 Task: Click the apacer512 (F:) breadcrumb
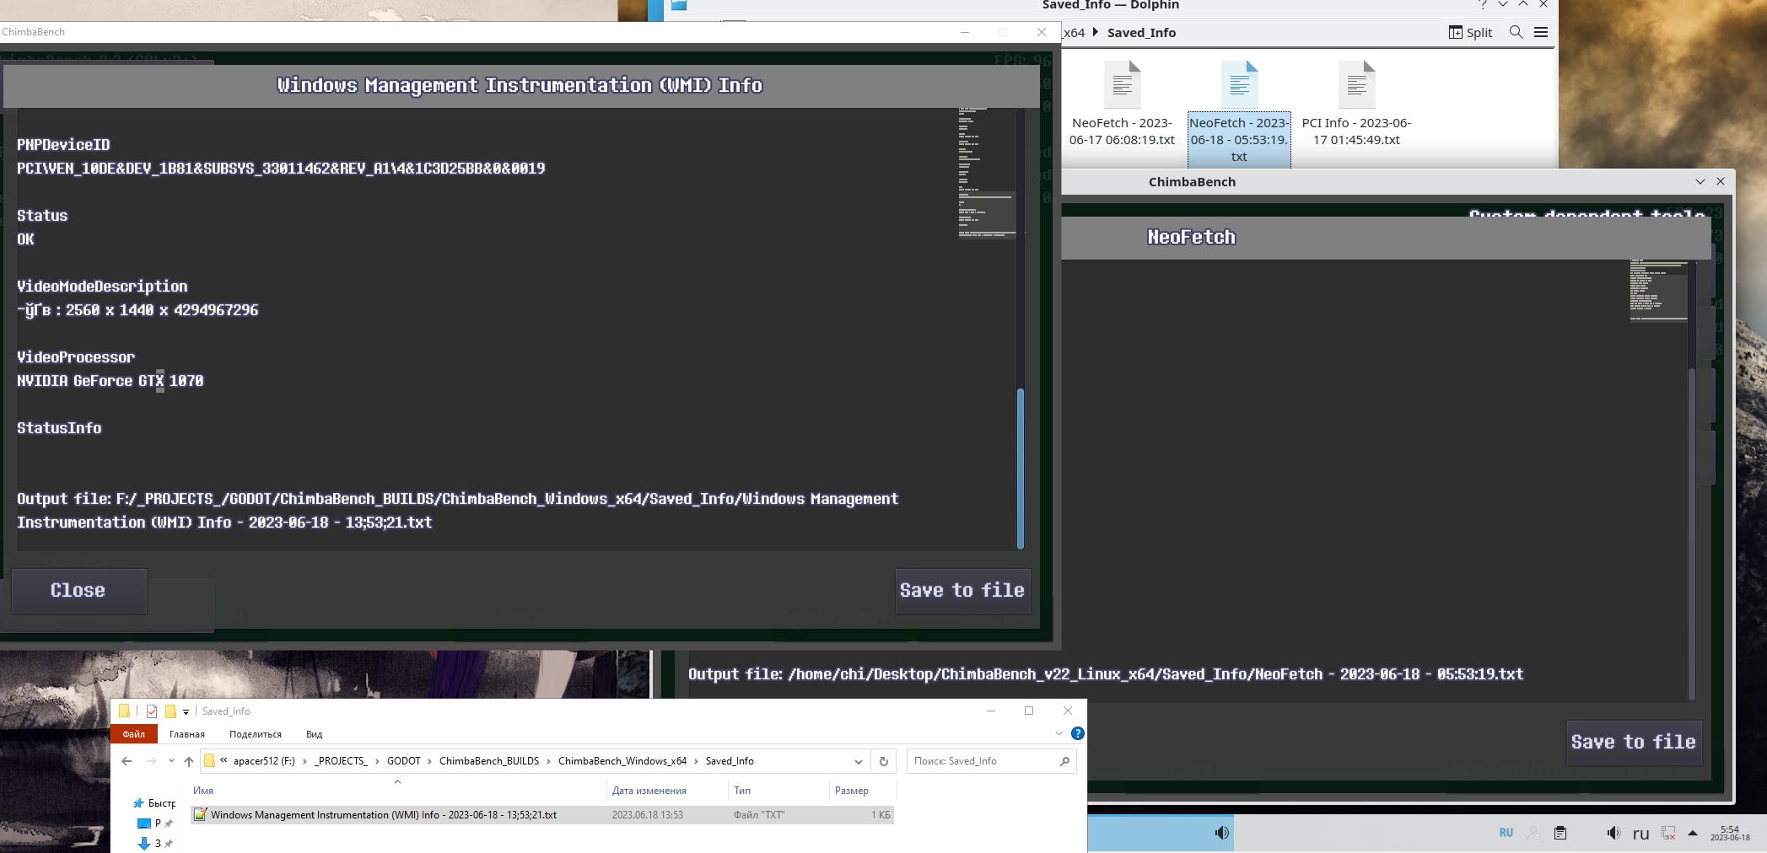[264, 761]
